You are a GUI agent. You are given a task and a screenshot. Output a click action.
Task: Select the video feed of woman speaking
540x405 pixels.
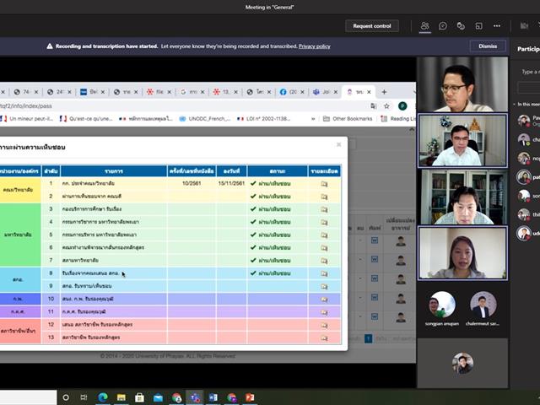(x=462, y=253)
